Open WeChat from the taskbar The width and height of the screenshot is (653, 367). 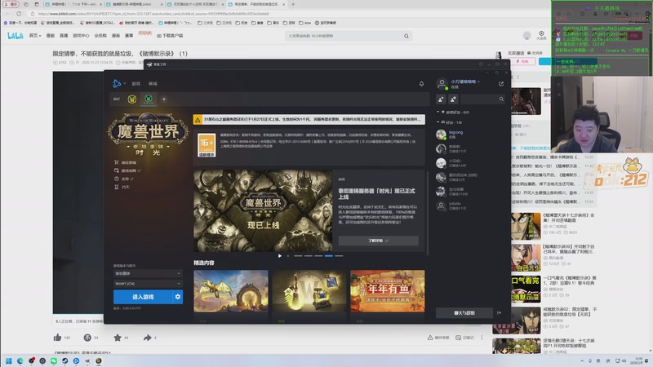point(54,360)
